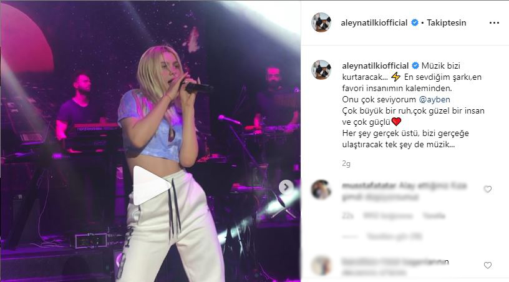Click verified badge in the caption
Image resolution: width=509 pixels, height=282 pixels.
point(415,66)
